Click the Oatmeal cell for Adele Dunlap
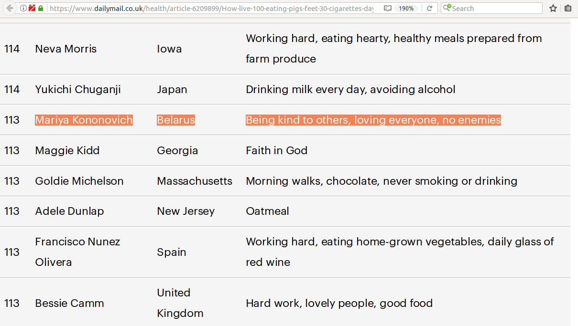Screen dimensions: 578x326 pos(267,211)
